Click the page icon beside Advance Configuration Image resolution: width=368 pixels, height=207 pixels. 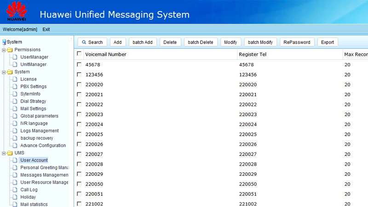[x=15, y=145]
